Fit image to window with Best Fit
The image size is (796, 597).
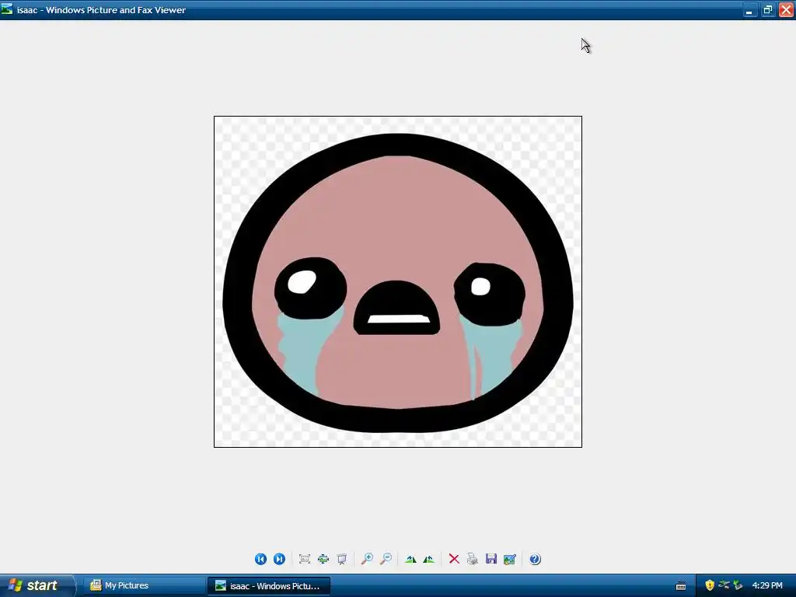305,559
